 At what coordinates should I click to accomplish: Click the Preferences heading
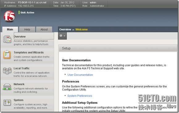pos(71,82)
